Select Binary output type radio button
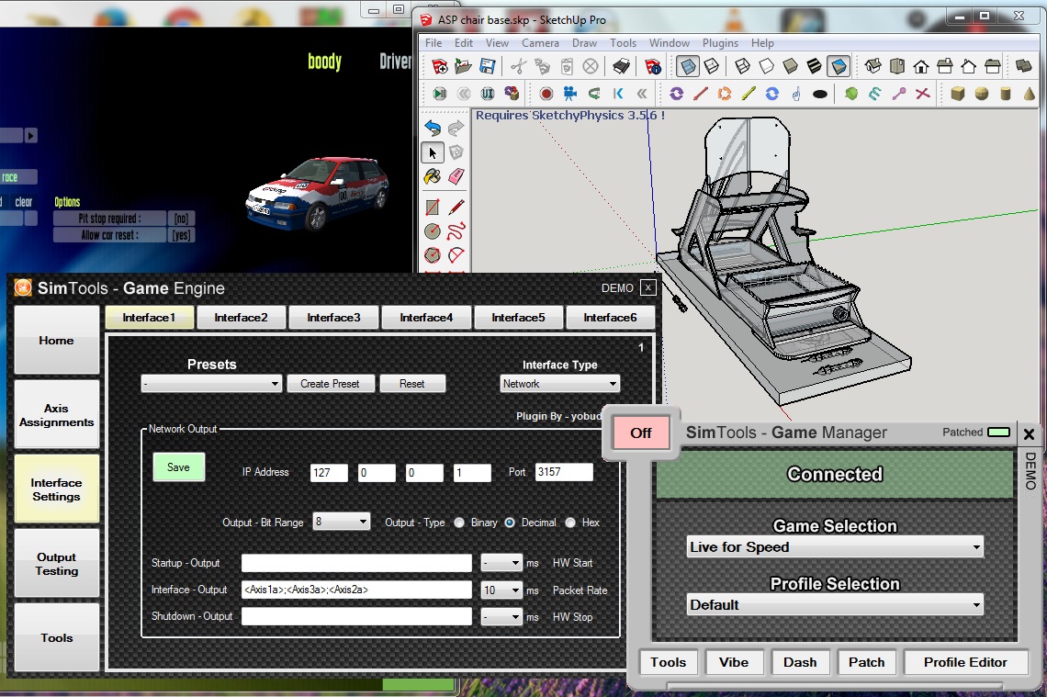Viewport: 1047px width, 697px height. (459, 523)
